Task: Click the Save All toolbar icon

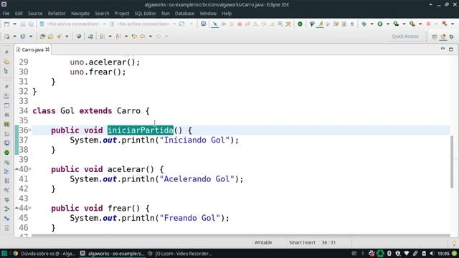Action: (x=31, y=24)
